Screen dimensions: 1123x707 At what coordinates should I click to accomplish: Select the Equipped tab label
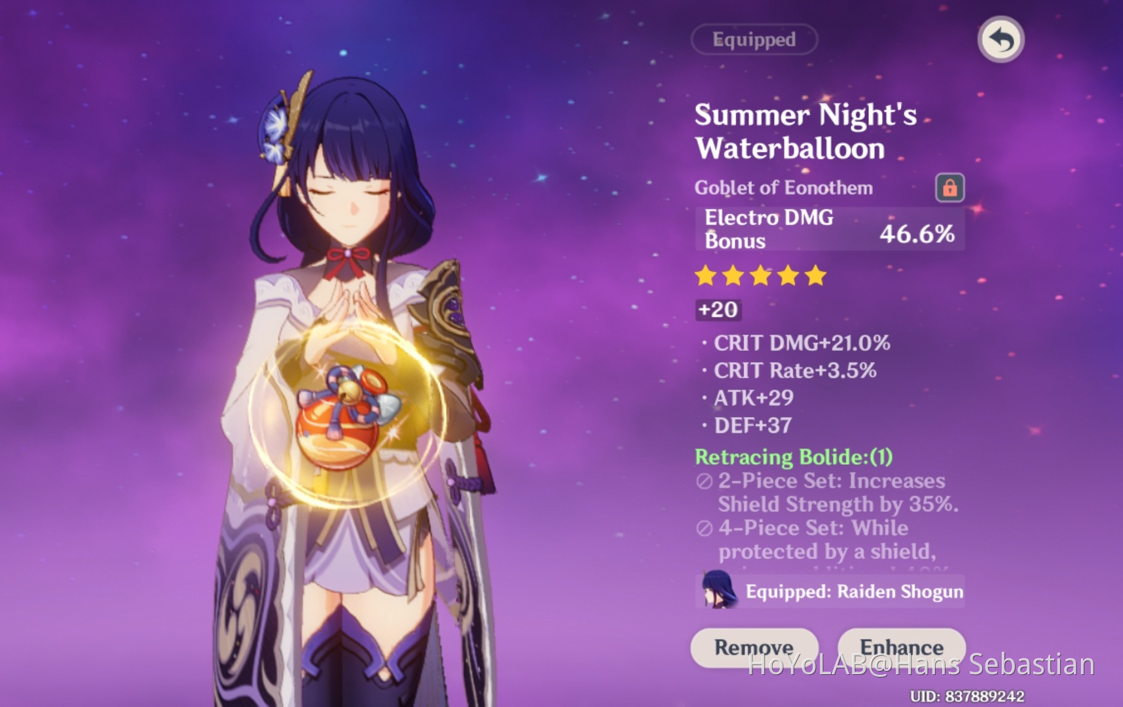(x=754, y=40)
